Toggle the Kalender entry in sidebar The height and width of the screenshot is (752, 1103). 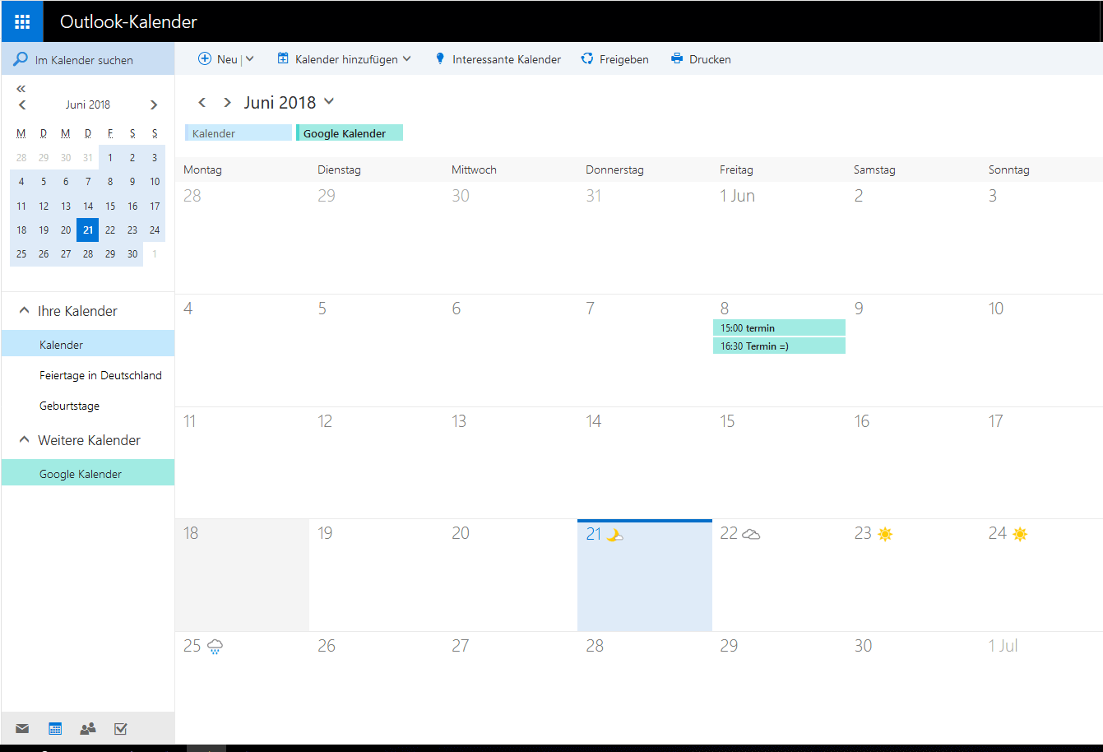(88, 344)
